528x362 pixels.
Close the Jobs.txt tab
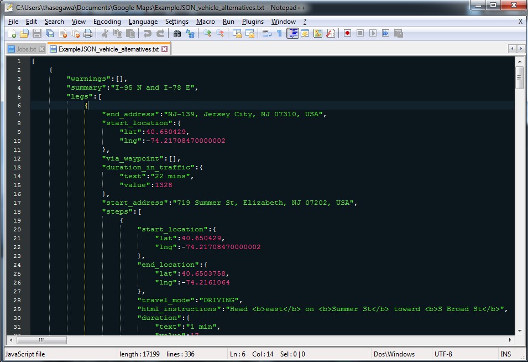point(41,49)
